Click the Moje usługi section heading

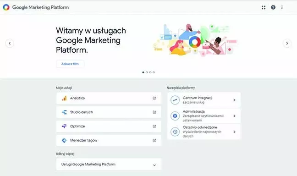point(64,88)
